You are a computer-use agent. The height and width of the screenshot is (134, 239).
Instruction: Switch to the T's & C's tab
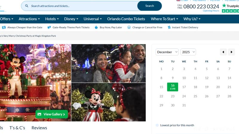[x=17, y=128]
